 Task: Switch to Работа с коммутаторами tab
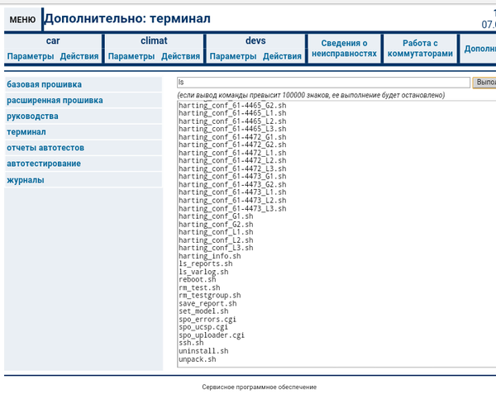(422, 48)
